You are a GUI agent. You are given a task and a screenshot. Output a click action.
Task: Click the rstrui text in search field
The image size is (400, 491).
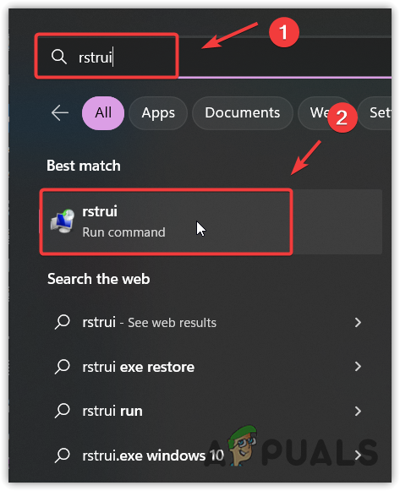point(96,57)
